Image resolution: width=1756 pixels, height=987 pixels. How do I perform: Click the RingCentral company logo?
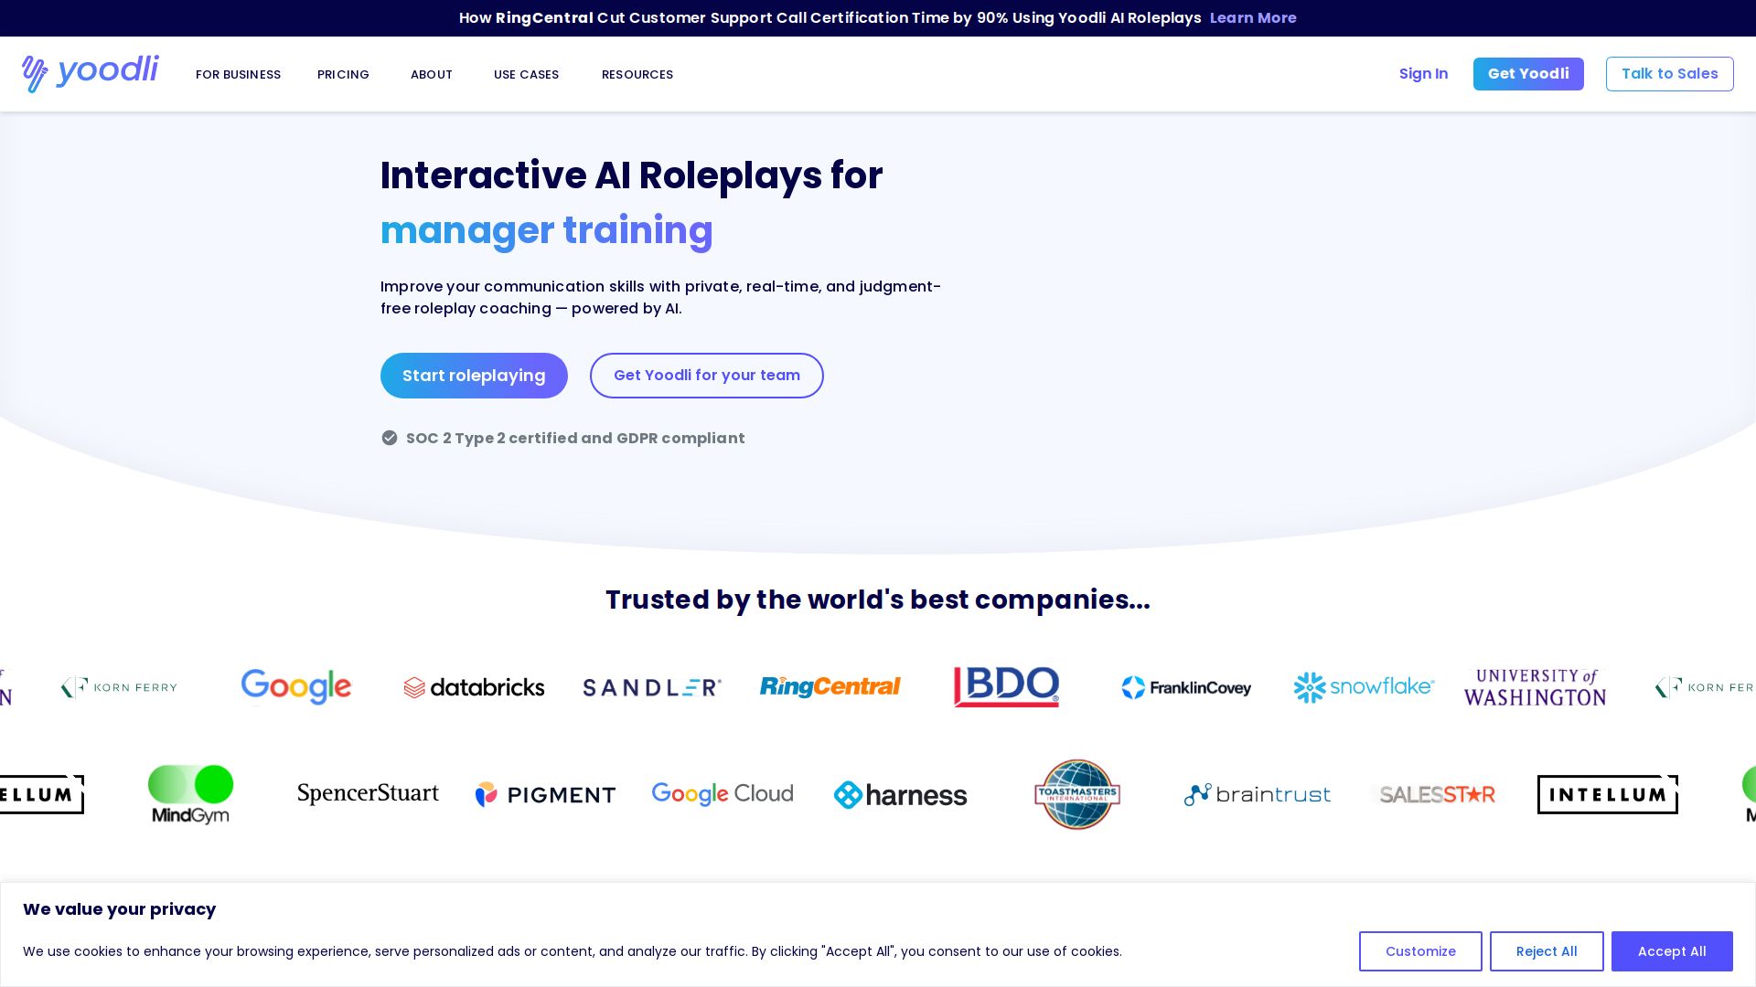coord(830,686)
